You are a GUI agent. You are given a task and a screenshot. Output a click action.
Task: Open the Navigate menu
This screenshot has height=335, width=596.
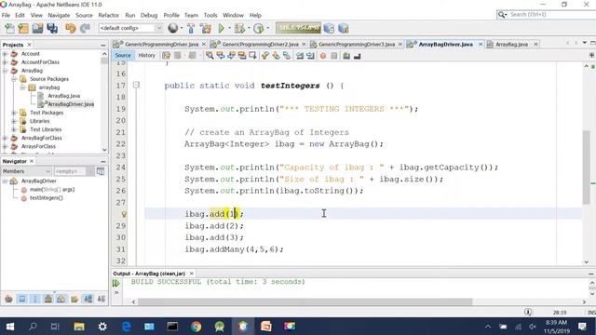coord(59,15)
